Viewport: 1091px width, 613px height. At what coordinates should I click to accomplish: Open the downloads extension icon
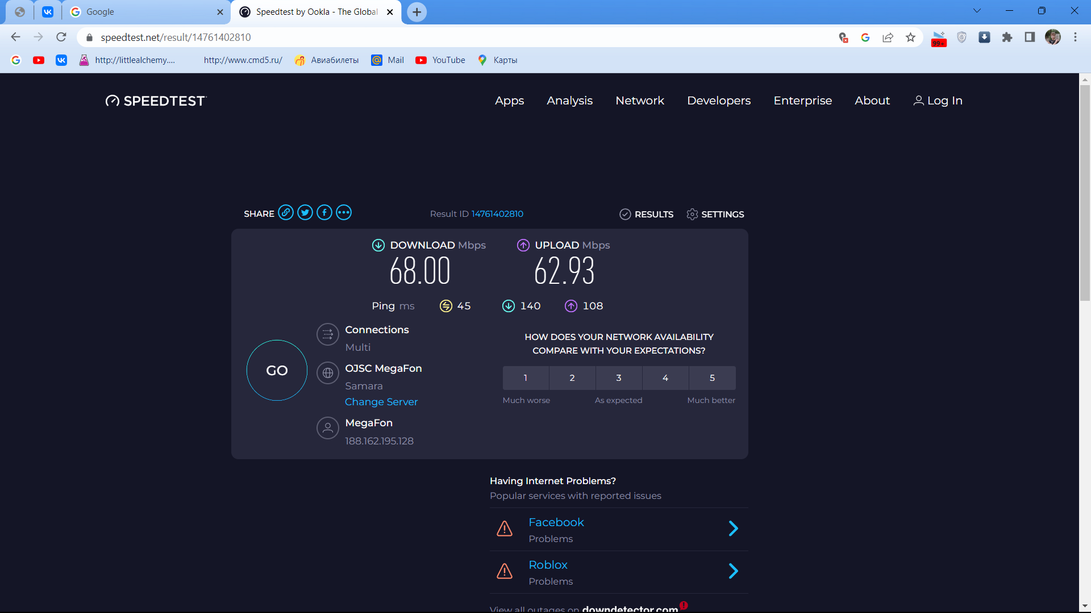tap(984, 37)
